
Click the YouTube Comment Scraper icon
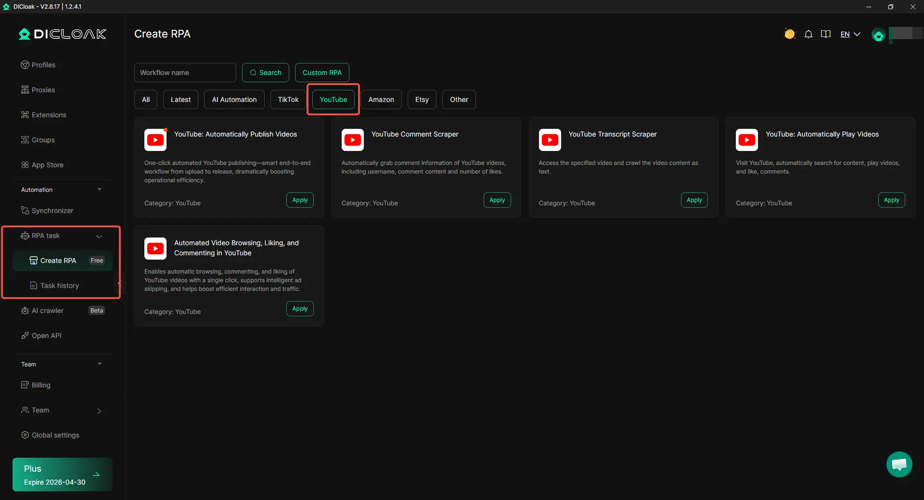click(353, 140)
